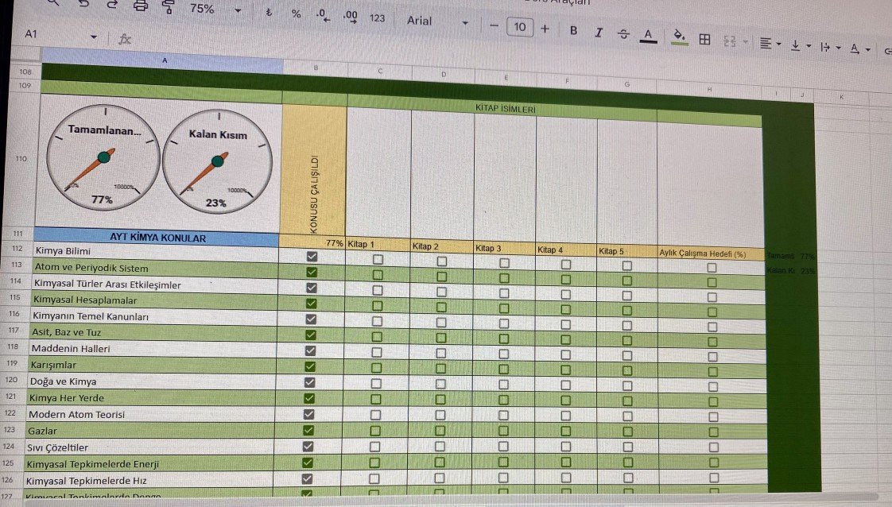Open the Borders tool

[x=704, y=39]
